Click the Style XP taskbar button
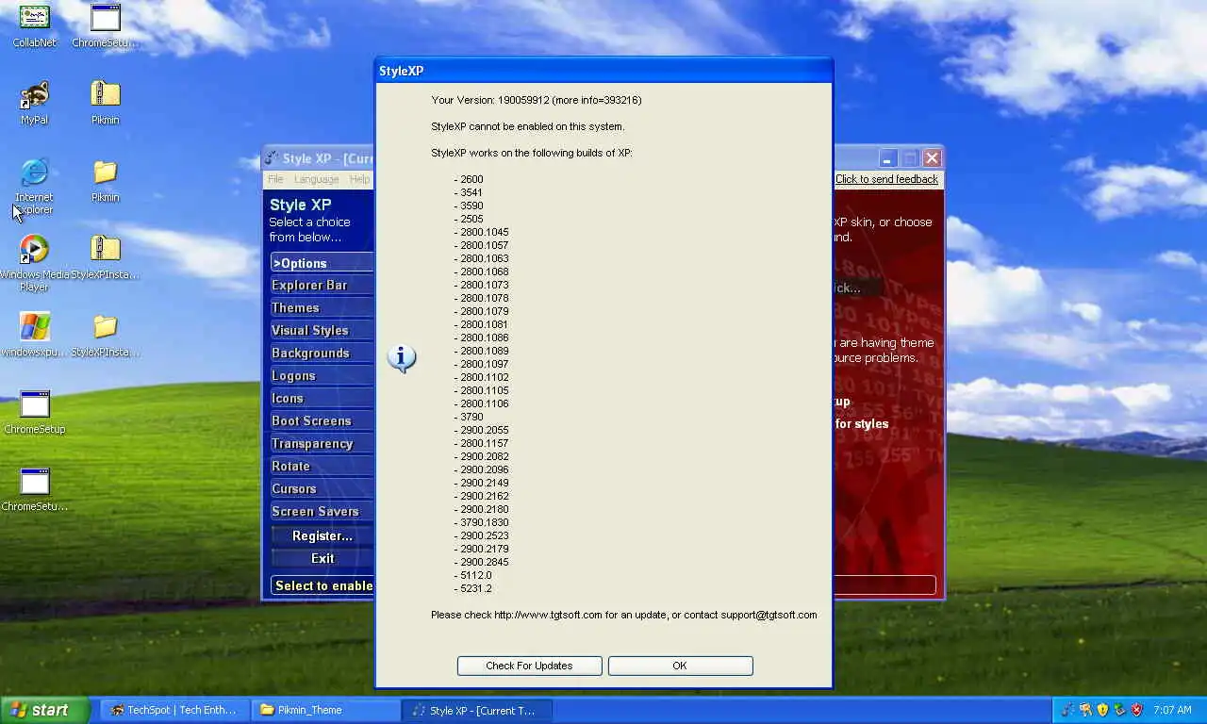 point(477,710)
